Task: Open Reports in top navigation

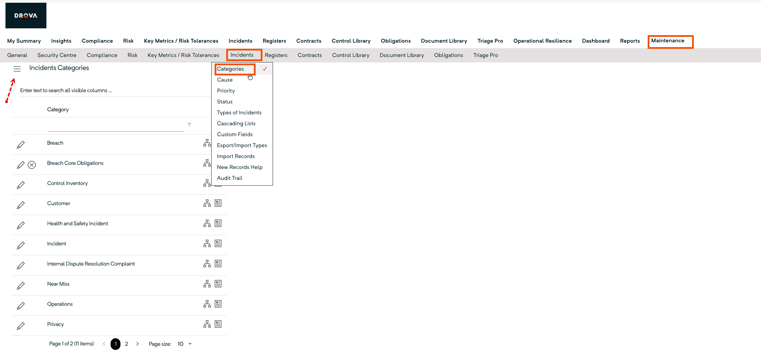Action: 630,41
